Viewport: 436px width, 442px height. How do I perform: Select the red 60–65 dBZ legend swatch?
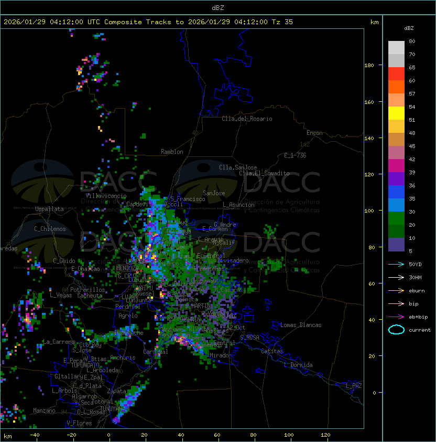[x=396, y=74]
